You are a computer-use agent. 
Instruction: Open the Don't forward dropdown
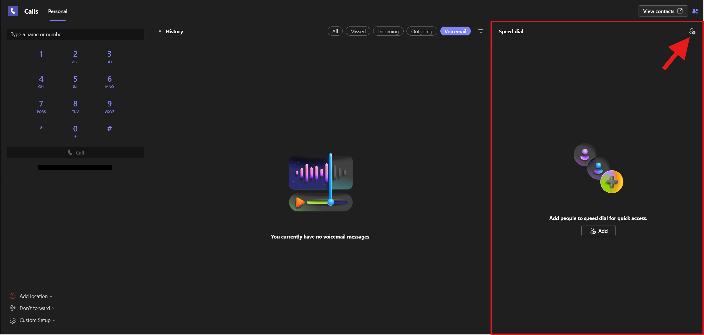[x=37, y=308]
